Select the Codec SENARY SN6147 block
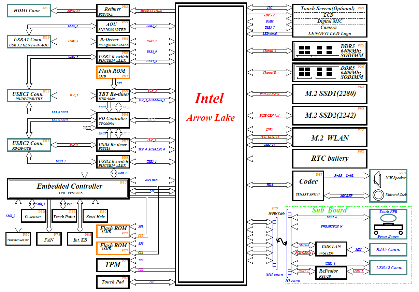The width and height of the screenshot is (419, 292). tap(308, 186)
